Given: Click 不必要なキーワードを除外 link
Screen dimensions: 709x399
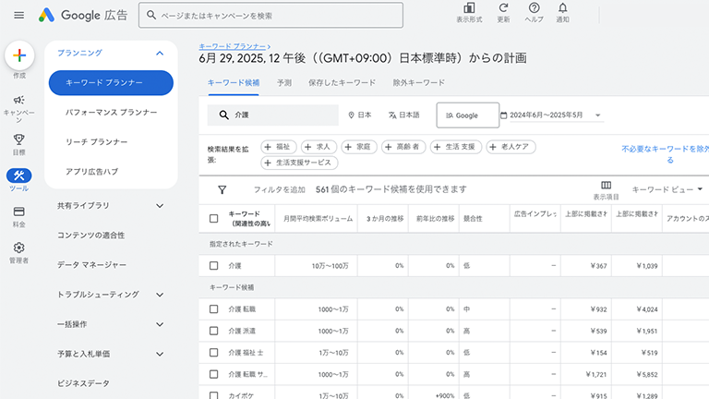Looking at the screenshot, I should (x=665, y=154).
